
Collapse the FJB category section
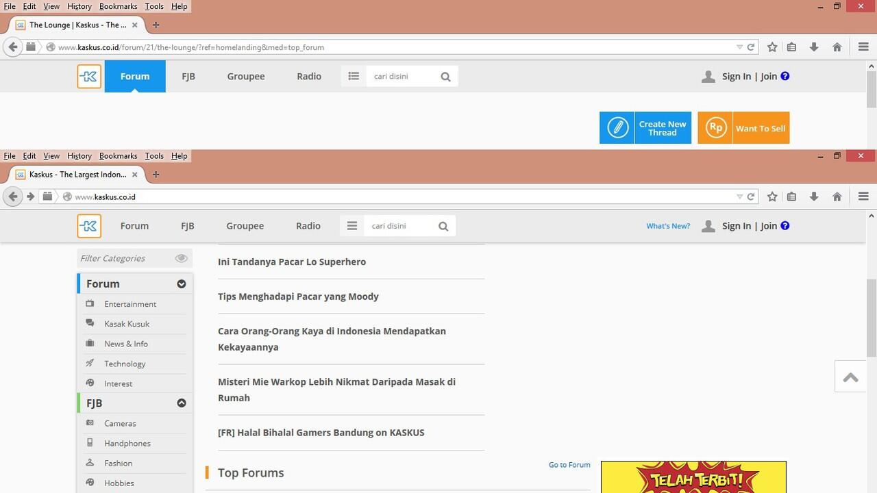[182, 403]
